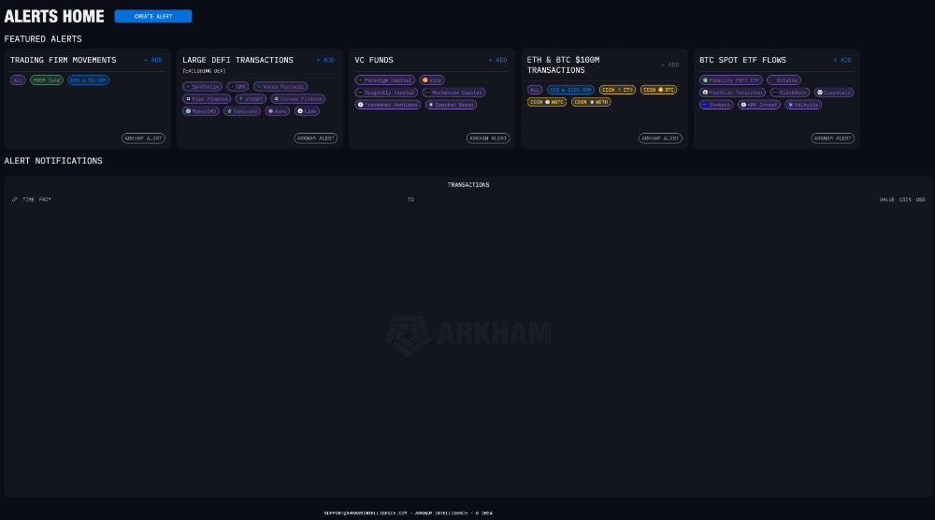
Task: Select the Framework Ventures tag
Action: 387,105
